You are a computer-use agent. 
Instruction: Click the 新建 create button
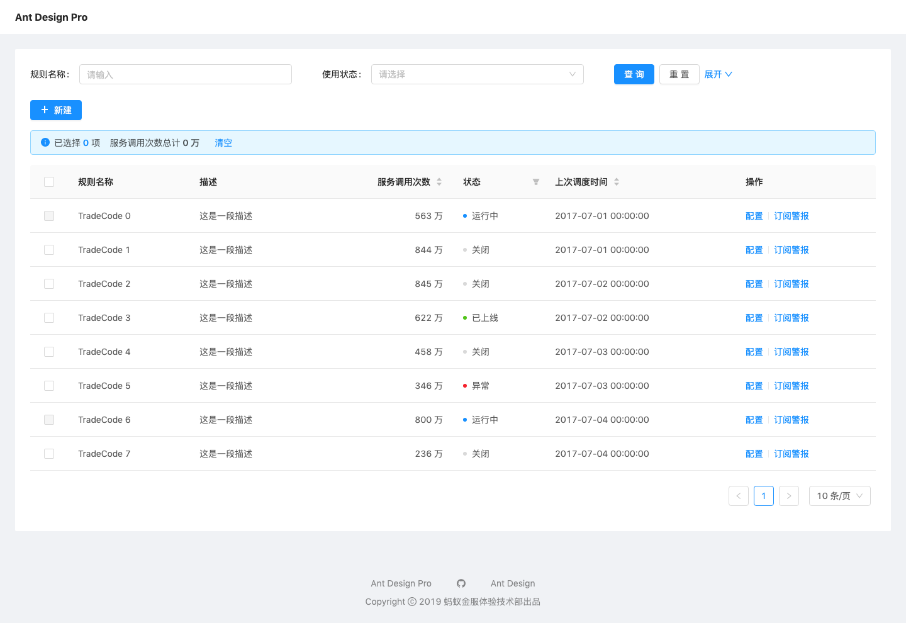(56, 110)
